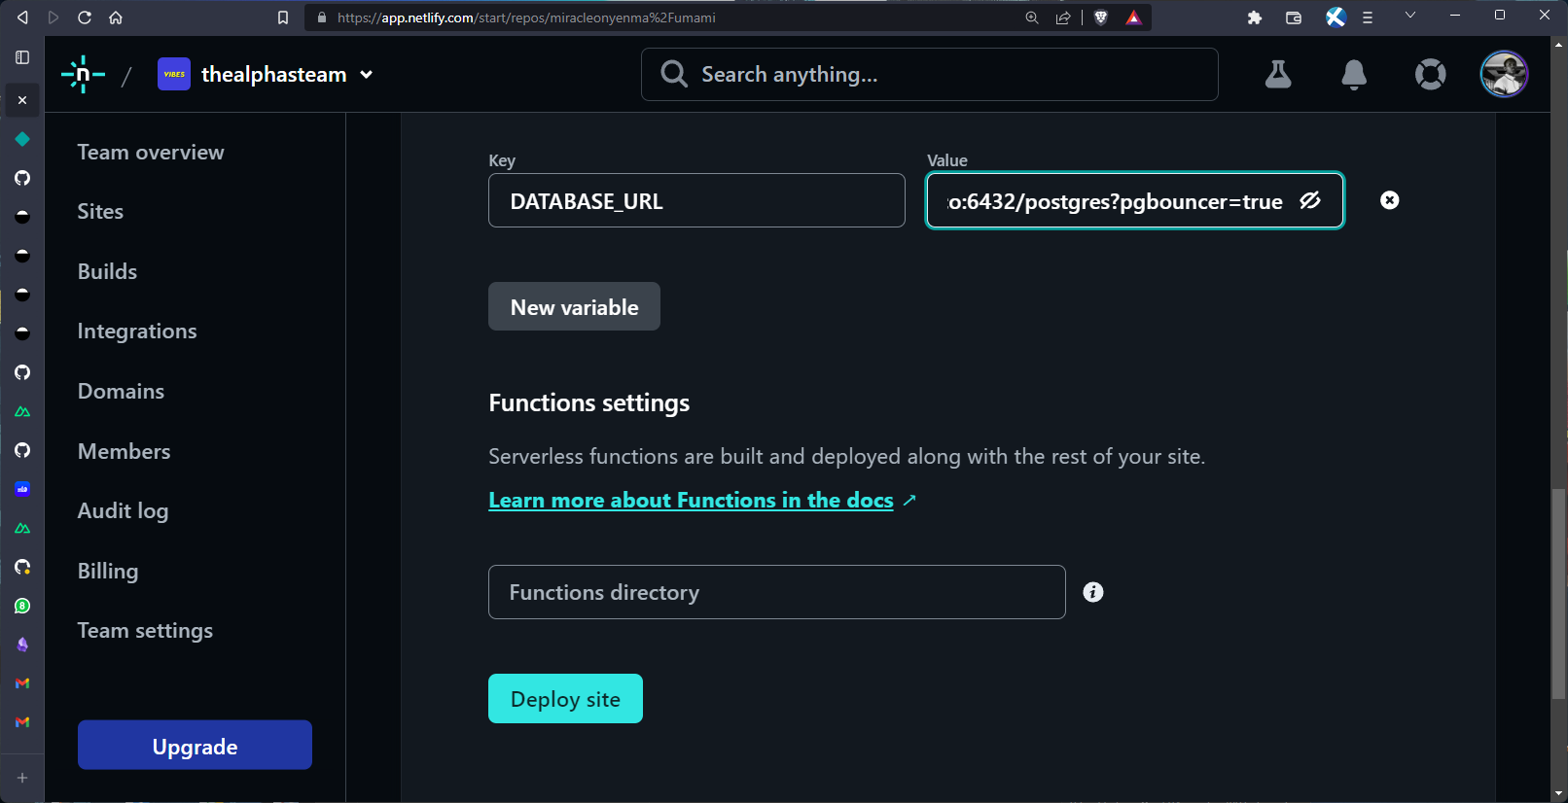Open browser extensions puzzle icon
This screenshot has width=1568, height=803.
1255,17
